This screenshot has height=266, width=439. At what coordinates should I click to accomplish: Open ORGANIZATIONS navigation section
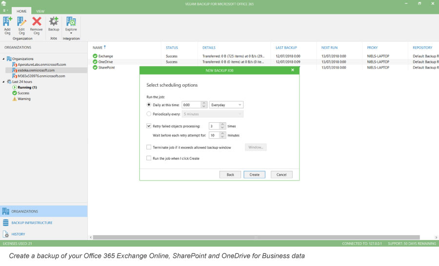tap(44, 211)
